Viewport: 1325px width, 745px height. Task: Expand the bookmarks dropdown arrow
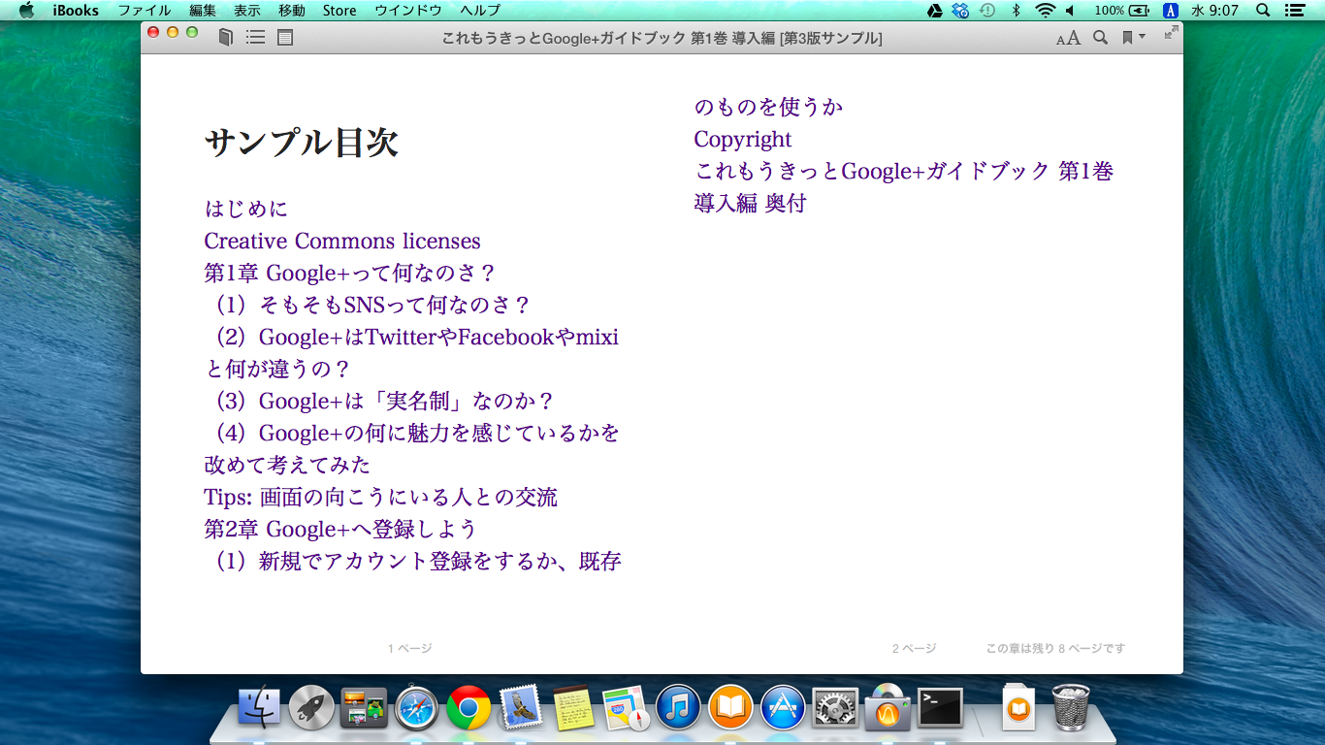tap(1142, 37)
